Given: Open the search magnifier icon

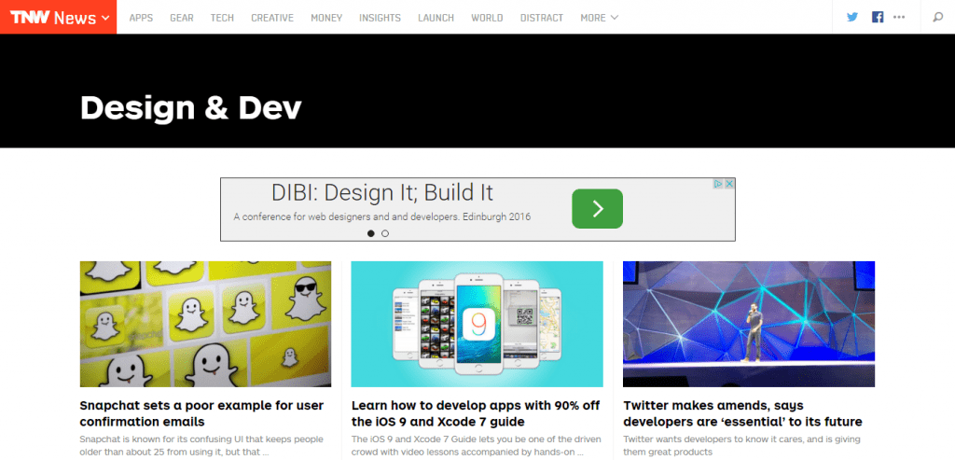Looking at the screenshot, I should 938,17.
